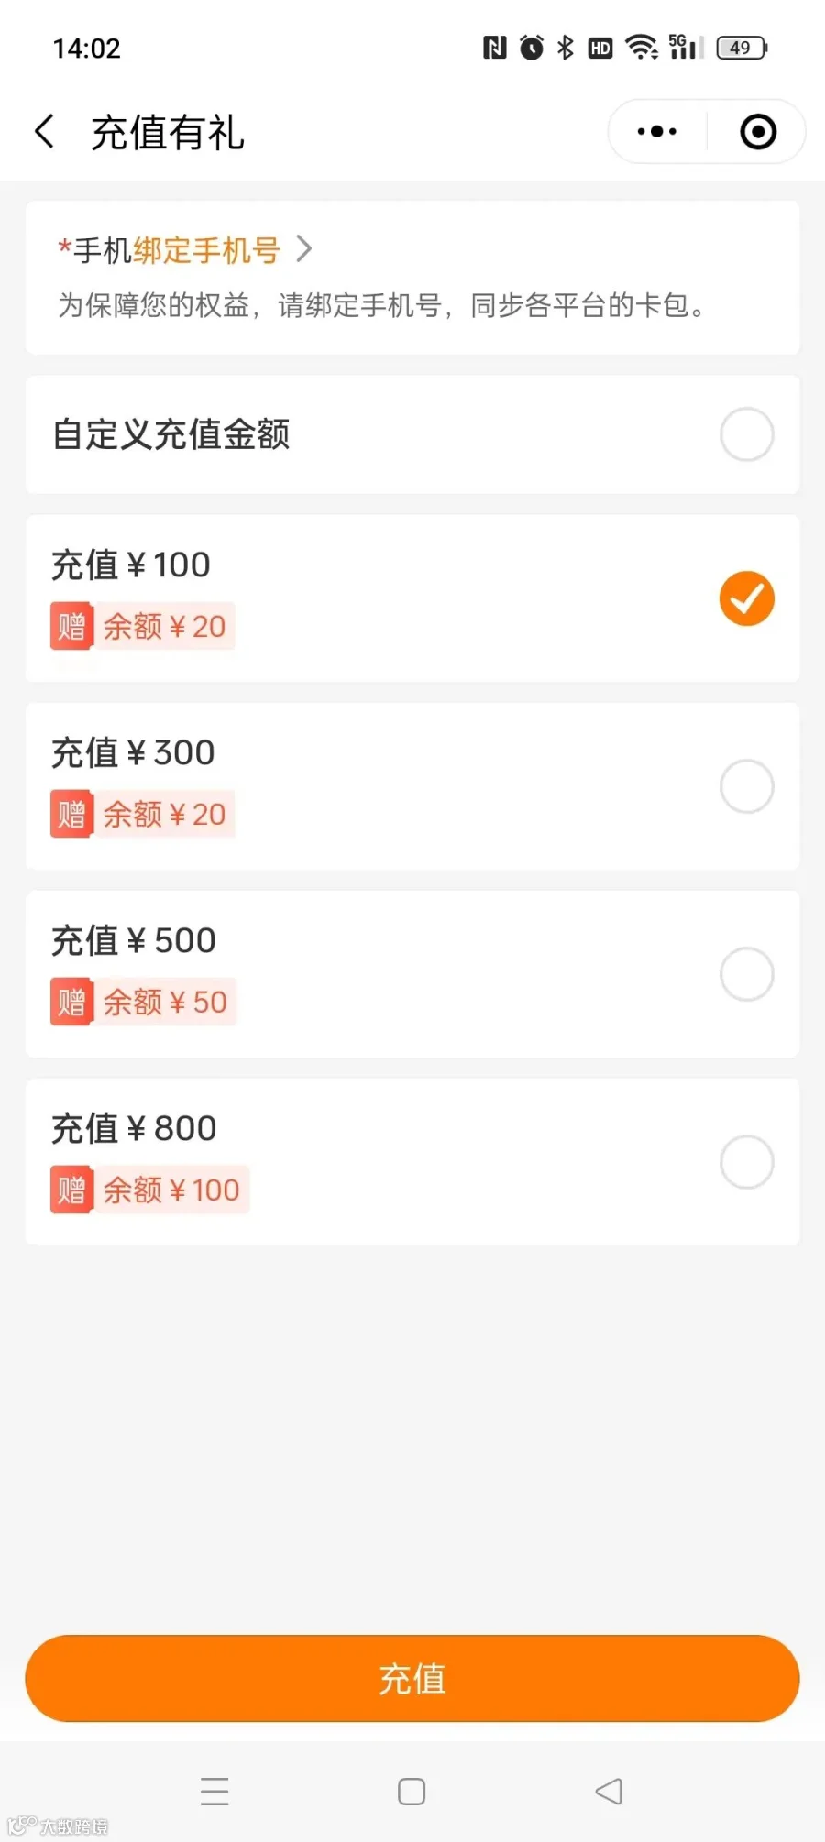Open the Android recent apps menu icon
Screen dimensions: 825x1842
[x=214, y=1791]
